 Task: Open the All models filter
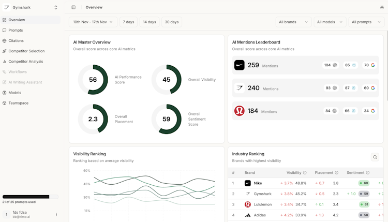330,22
